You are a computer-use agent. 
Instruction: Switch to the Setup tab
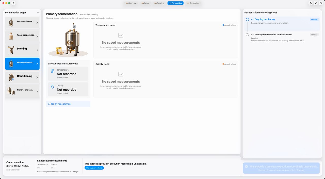pyautogui.click(x=145, y=3)
